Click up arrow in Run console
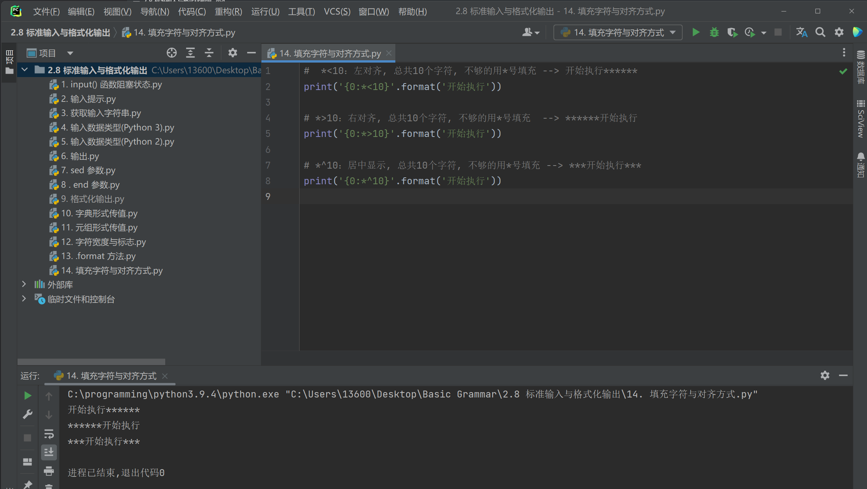The height and width of the screenshot is (489, 867). tap(49, 396)
